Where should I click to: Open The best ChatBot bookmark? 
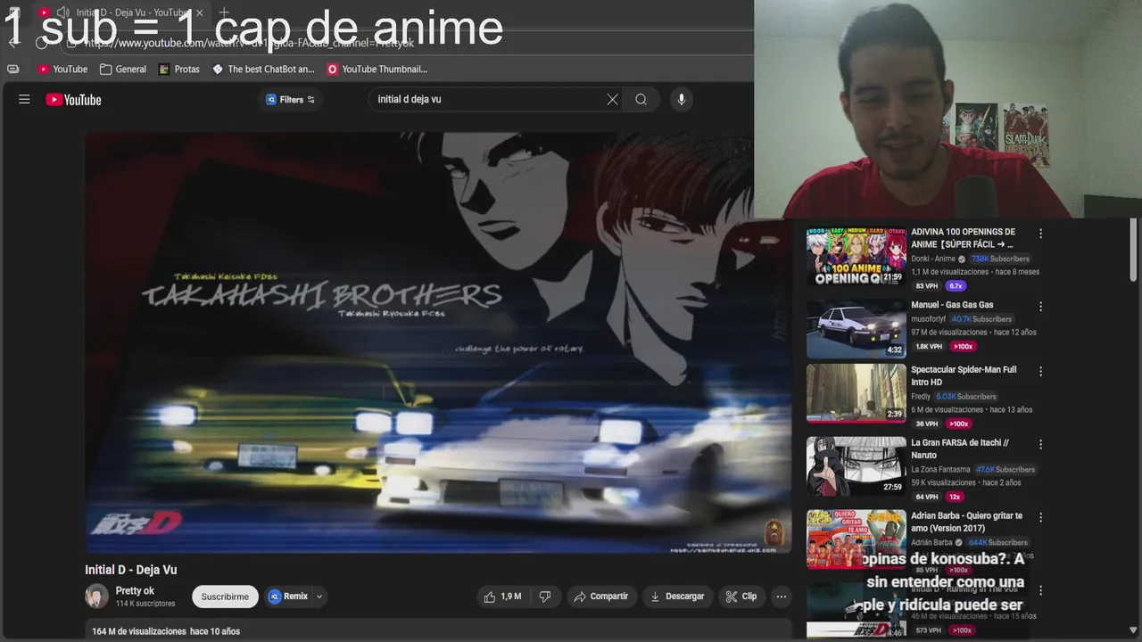263,69
